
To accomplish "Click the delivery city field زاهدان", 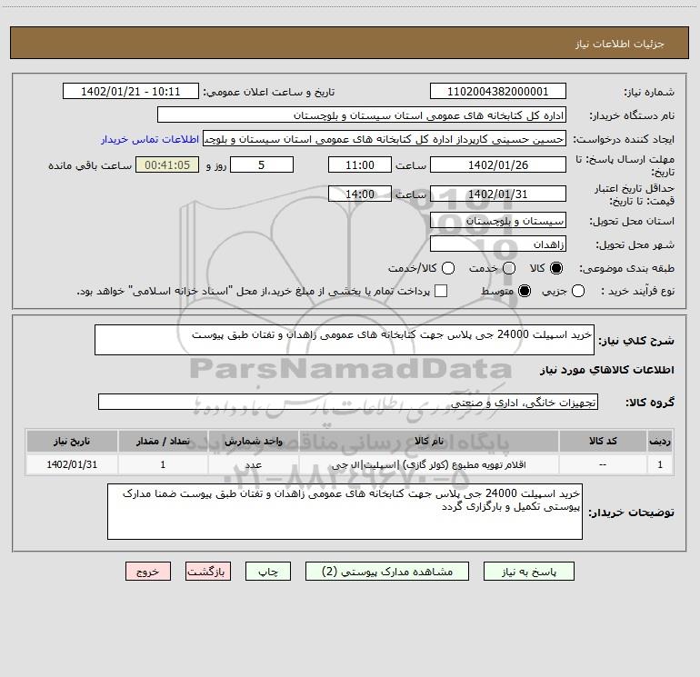I will tap(498, 244).
